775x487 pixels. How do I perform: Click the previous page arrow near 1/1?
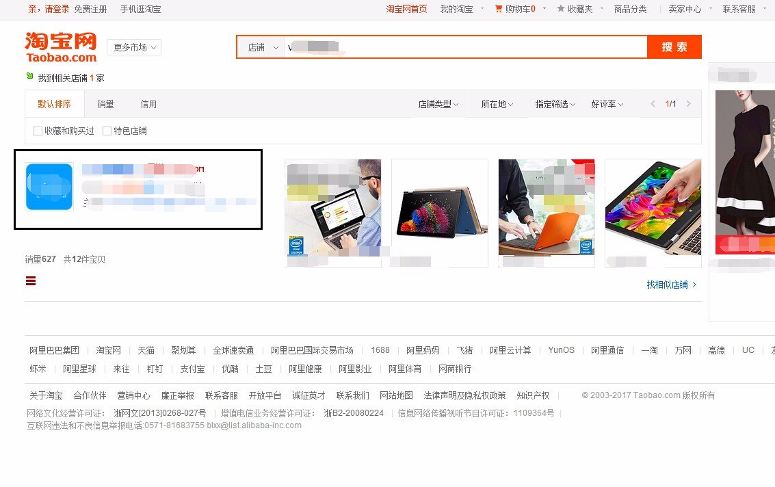pos(652,105)
